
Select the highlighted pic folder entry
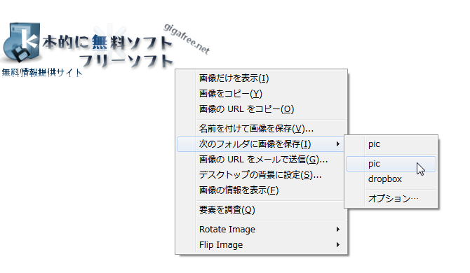coord(391,164)
